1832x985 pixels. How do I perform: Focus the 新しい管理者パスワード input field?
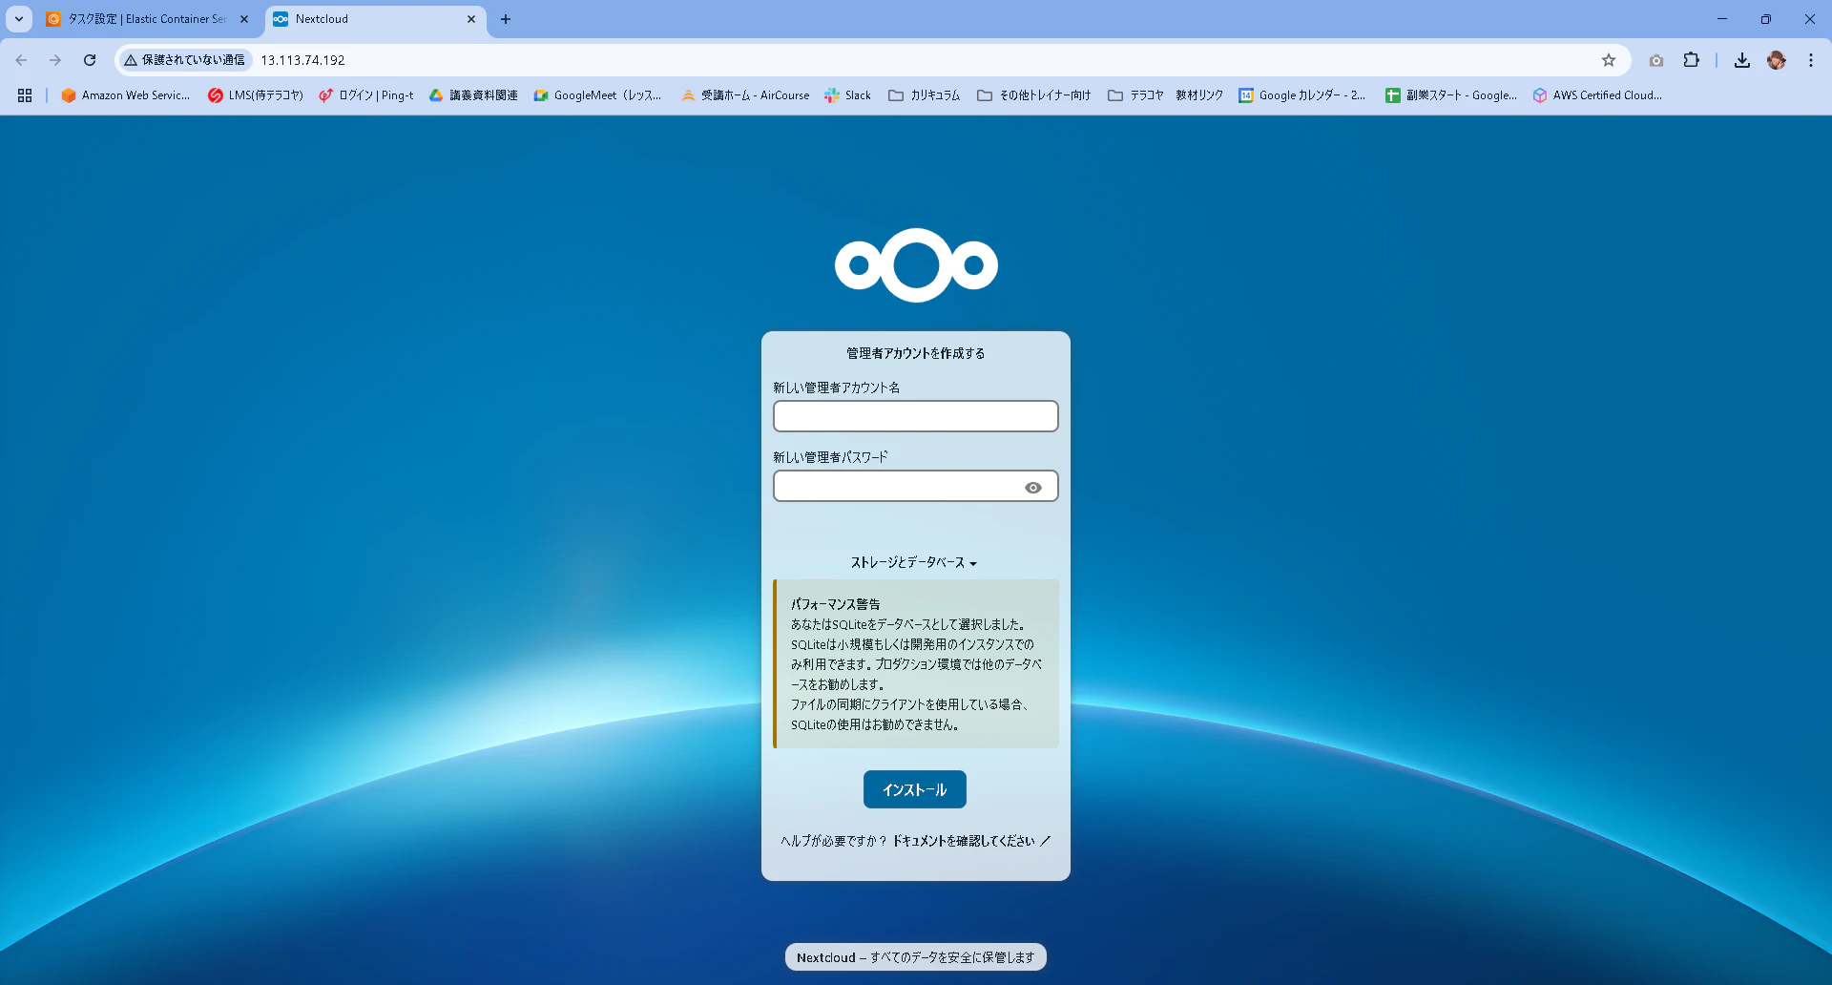point(916,486)
